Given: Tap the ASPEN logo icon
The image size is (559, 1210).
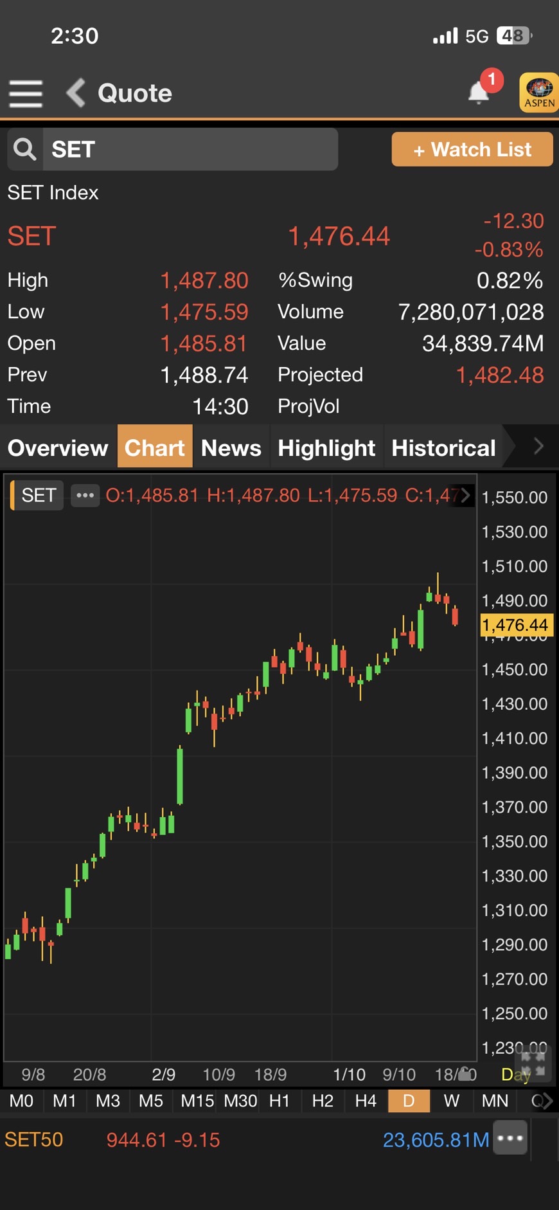Looking at the screenshot, I should pyautogui.click(x=539, y=93).
